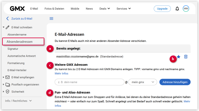The image size is (199, 111).
Task: Open Signatur settings
Action: 13,49
